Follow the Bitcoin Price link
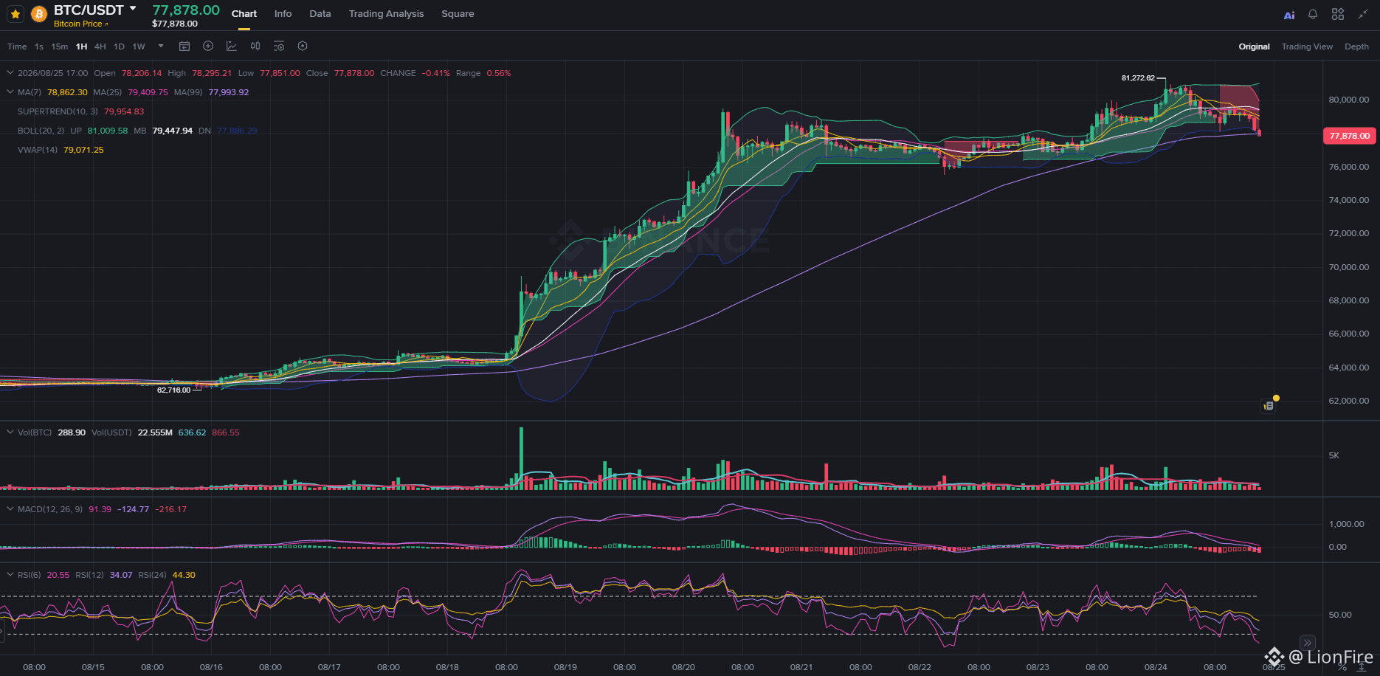This screenshot has width=1380, height=676. point(80,24)
